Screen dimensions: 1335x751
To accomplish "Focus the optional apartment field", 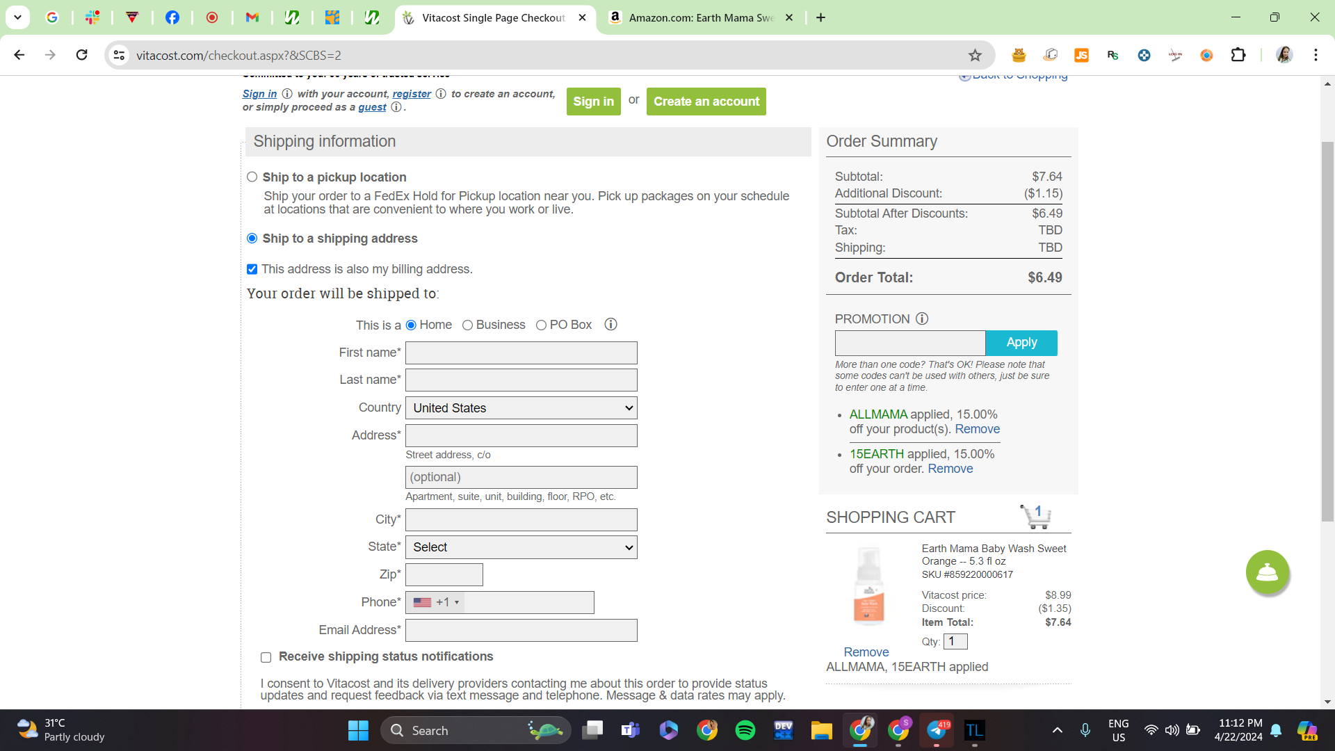I will [521, 478].
